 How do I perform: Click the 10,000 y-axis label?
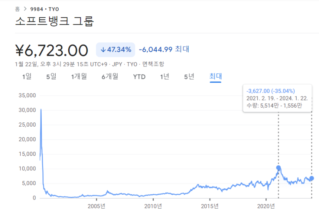[27, 169]
